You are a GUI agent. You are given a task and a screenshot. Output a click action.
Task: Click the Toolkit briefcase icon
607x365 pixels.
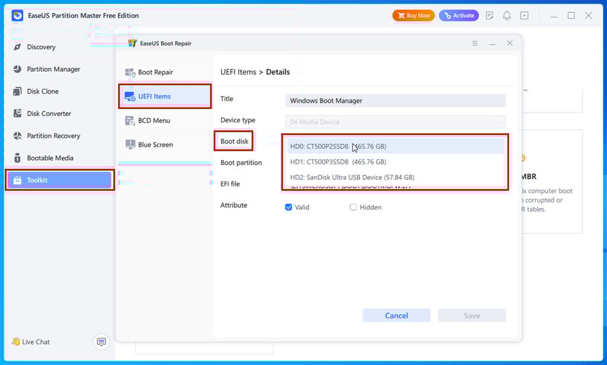pyautogui.click(x=17, y=180)
